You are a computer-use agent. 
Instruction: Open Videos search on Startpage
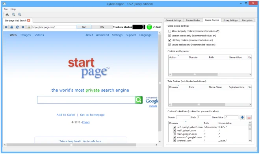coord(39,35)
